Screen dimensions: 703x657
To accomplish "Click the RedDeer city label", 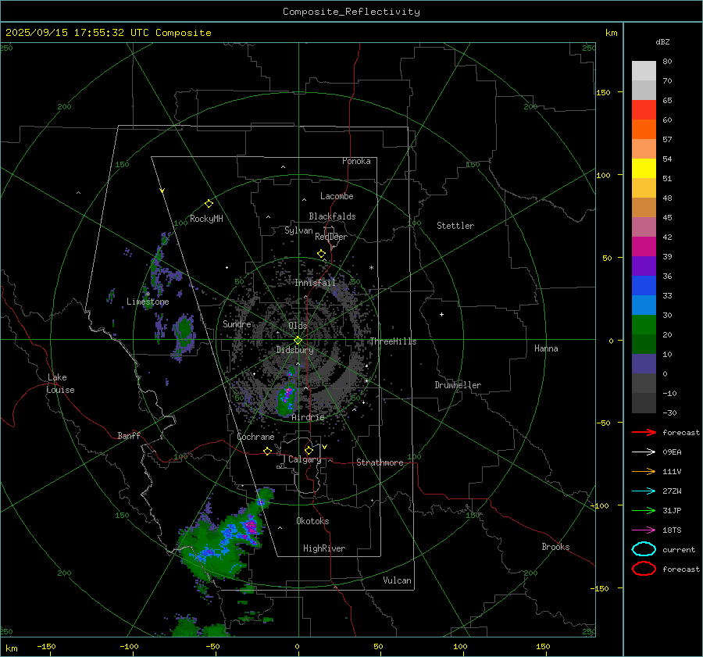I will click(x=331, y=237).
